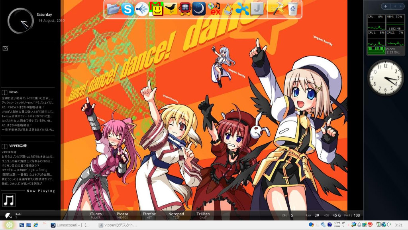Click the analog clock gadget in the right sidebar
408x230 pixels.
coord(385,77)
